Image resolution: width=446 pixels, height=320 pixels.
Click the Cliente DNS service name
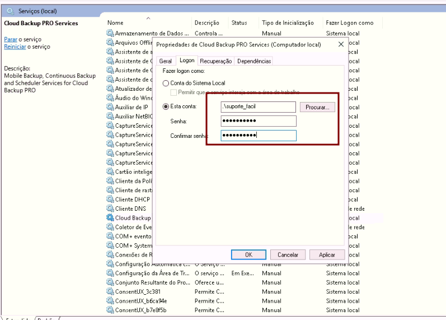pos(130,208)
